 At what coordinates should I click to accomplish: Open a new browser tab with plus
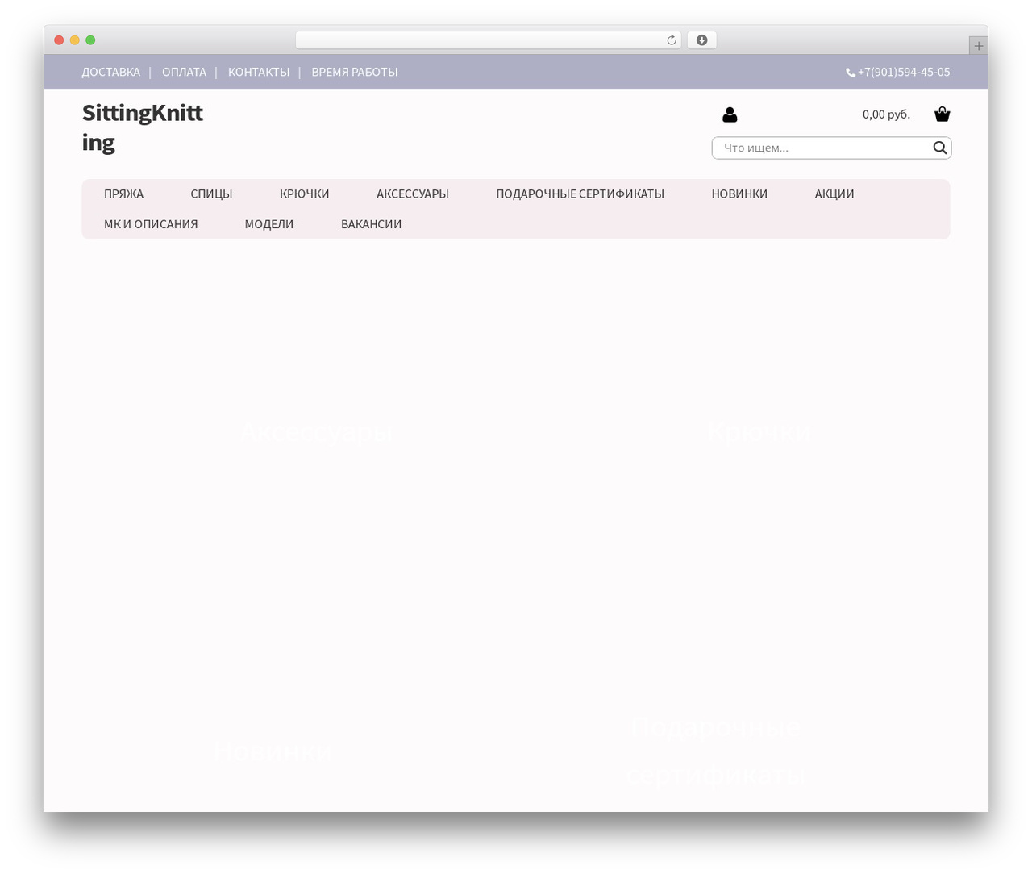(x=978, y=46)
